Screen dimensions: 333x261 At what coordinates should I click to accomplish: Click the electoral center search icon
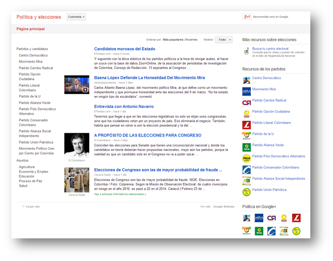click(247, 51)
